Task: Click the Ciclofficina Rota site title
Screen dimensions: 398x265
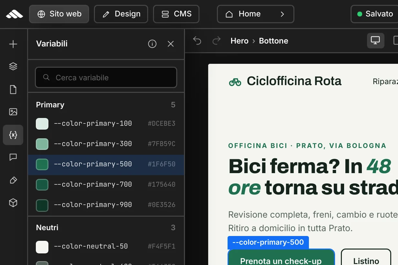Action: pyautogui.click(x=294, y=81)
